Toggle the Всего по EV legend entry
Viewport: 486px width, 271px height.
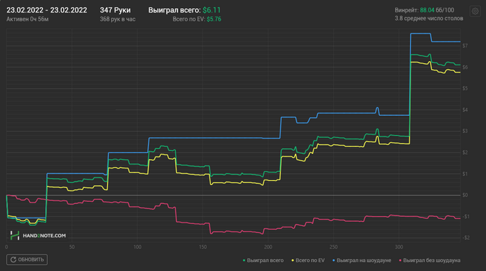click(x=308, y=261)
